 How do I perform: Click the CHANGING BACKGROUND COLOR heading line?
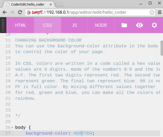point(48,40)
